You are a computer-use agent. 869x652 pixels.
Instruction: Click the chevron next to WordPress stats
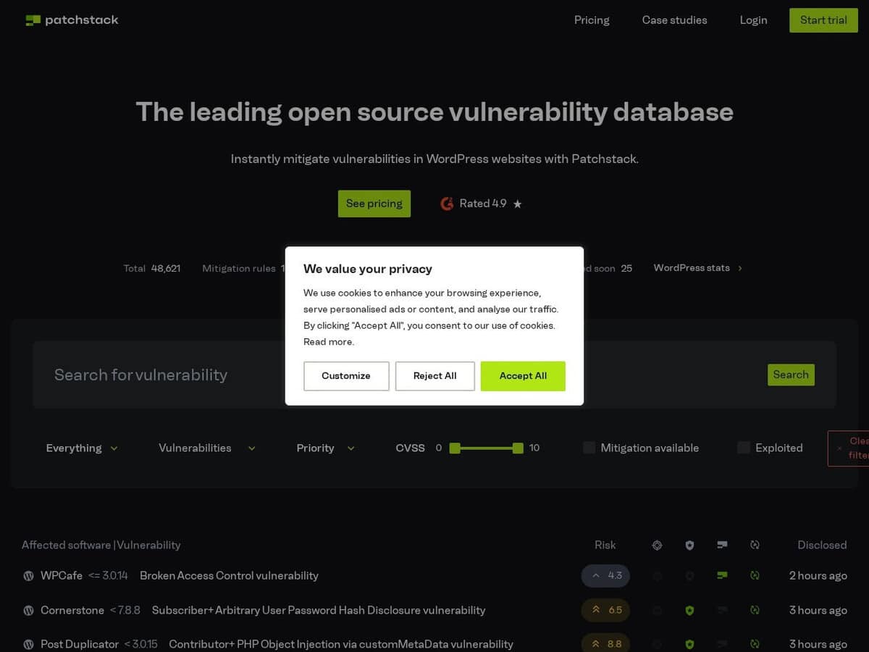pyautogui.click(x=739, y=268)
